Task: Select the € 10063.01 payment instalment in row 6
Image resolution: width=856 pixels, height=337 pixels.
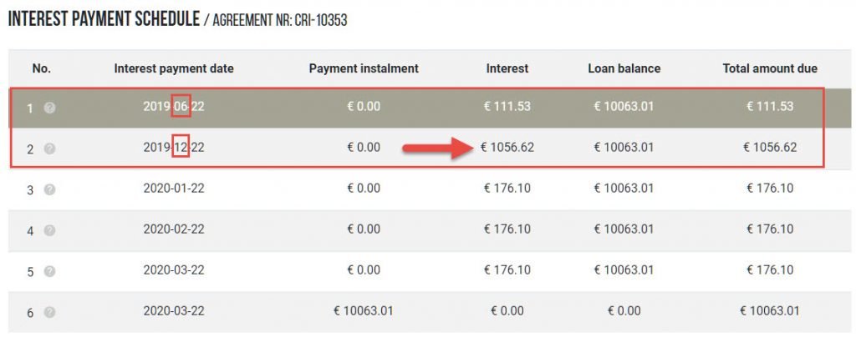Action: tap(364, 311)
